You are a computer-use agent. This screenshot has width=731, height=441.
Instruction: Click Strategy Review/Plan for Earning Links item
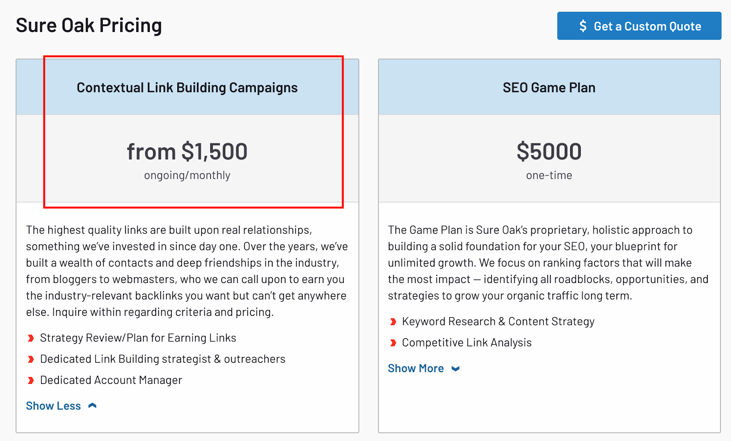[x=138, y=338]
